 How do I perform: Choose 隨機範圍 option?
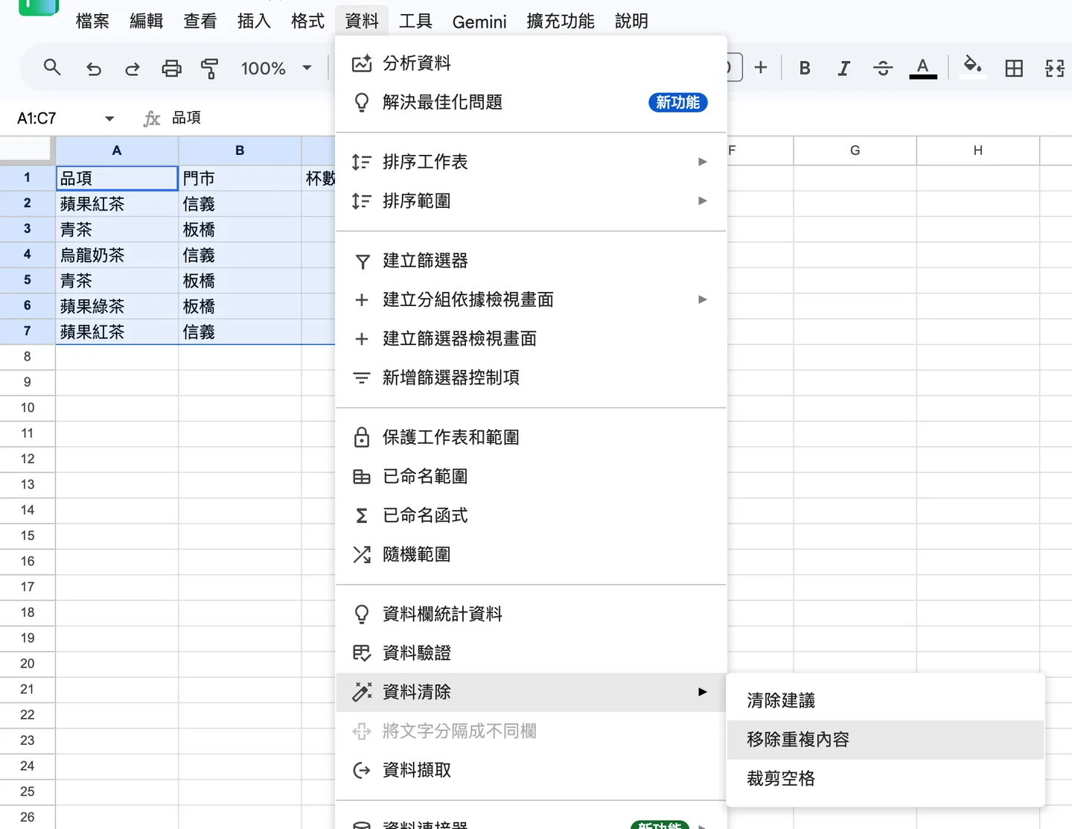531,554
